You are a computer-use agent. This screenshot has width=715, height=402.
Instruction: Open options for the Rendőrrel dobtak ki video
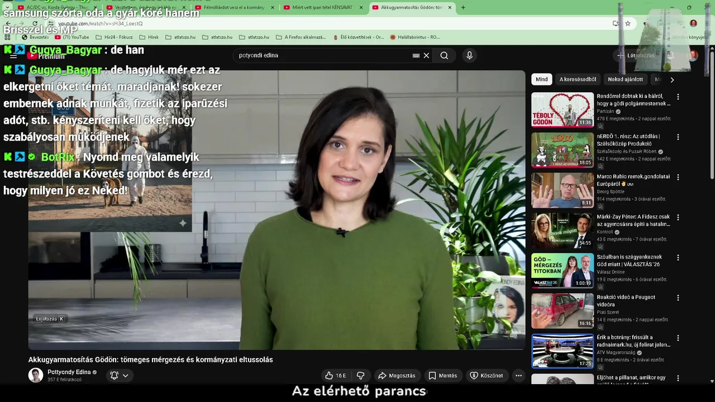(x=678, y=97)
